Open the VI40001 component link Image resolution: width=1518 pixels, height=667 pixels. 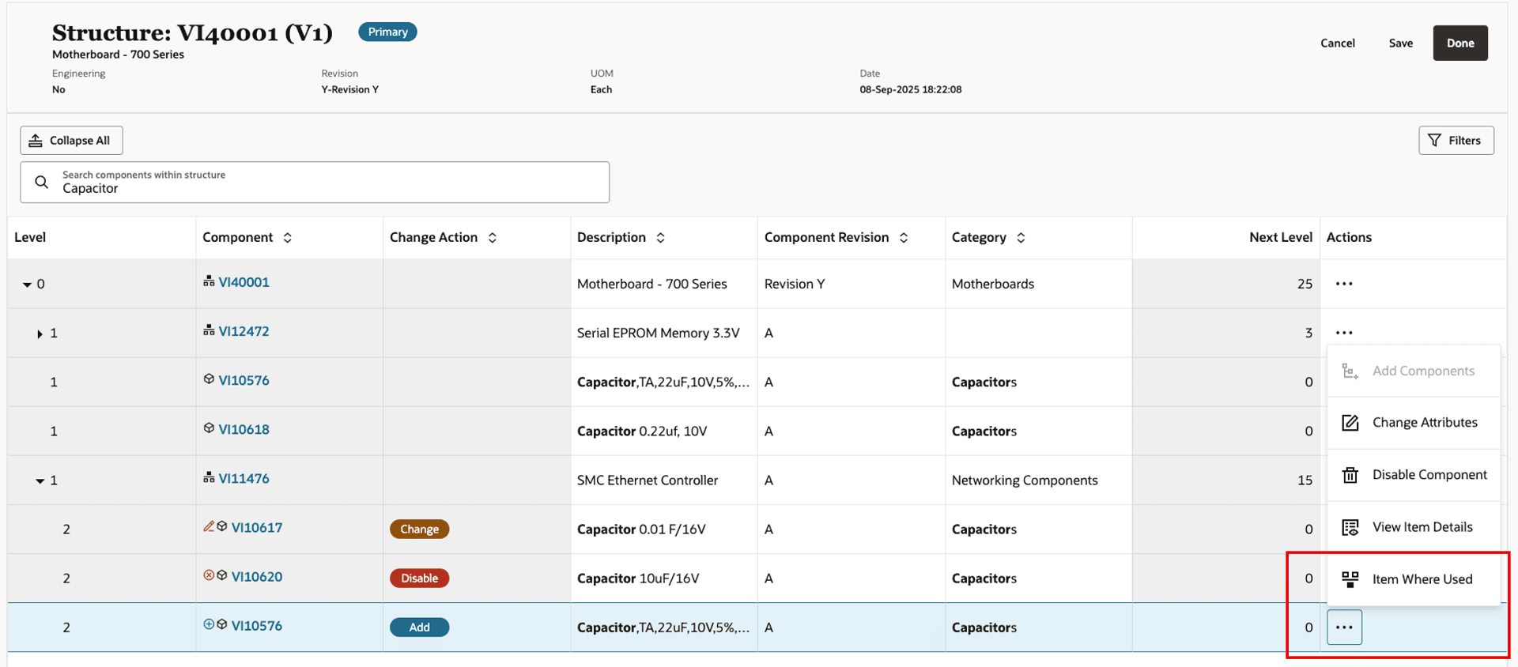244,282
